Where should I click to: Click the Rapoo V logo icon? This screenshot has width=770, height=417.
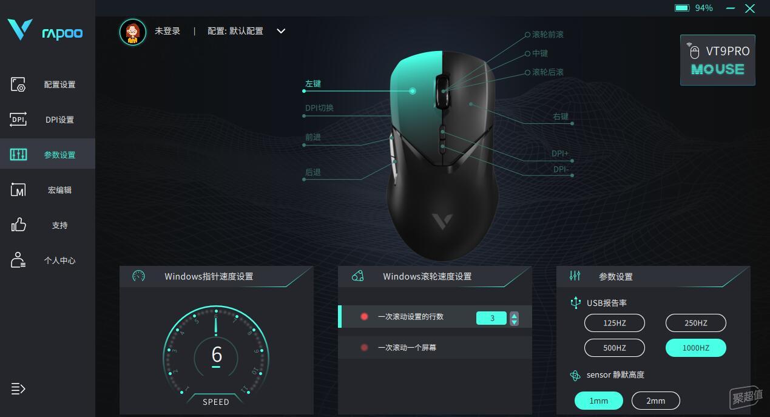[20, 29]
